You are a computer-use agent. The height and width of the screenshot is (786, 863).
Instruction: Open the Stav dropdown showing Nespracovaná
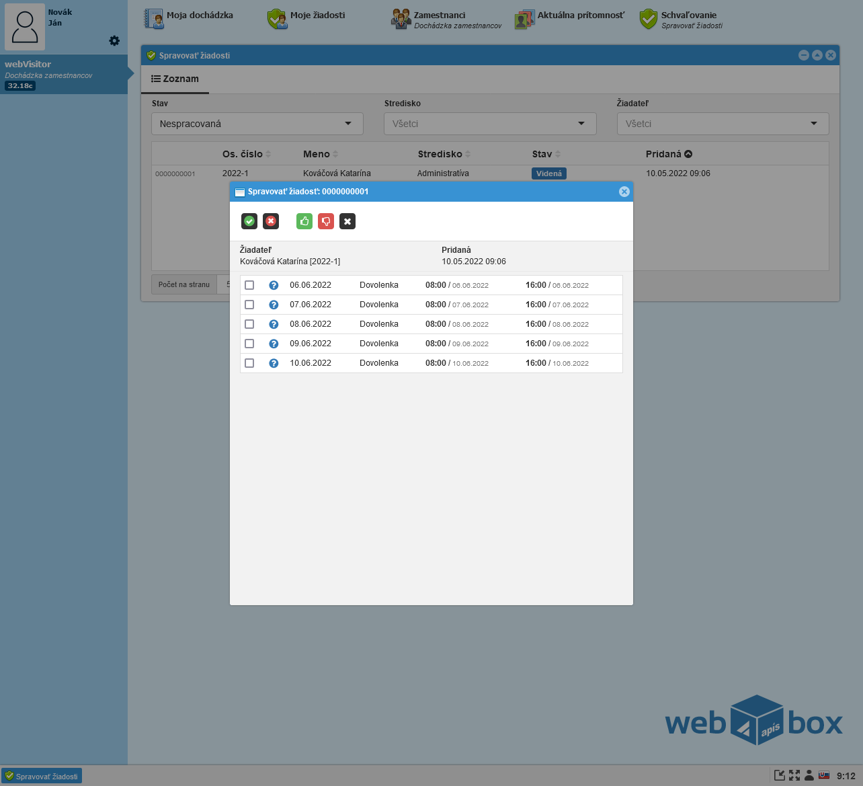coord(257,124)
